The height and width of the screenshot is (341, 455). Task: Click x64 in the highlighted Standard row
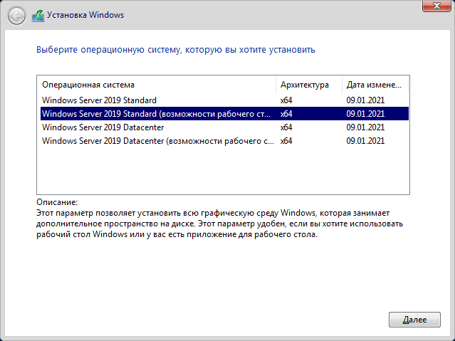[x=286, y=114]
